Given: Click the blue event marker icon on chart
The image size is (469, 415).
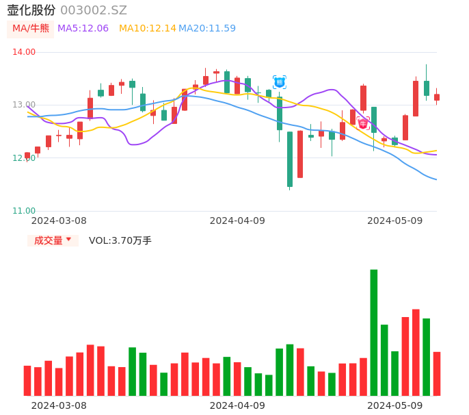Looking at the screenshot, I should 279,82.
